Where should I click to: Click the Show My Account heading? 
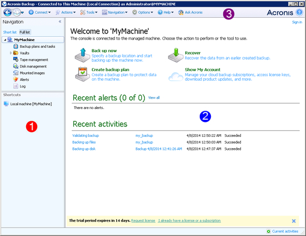click(203, 70)
